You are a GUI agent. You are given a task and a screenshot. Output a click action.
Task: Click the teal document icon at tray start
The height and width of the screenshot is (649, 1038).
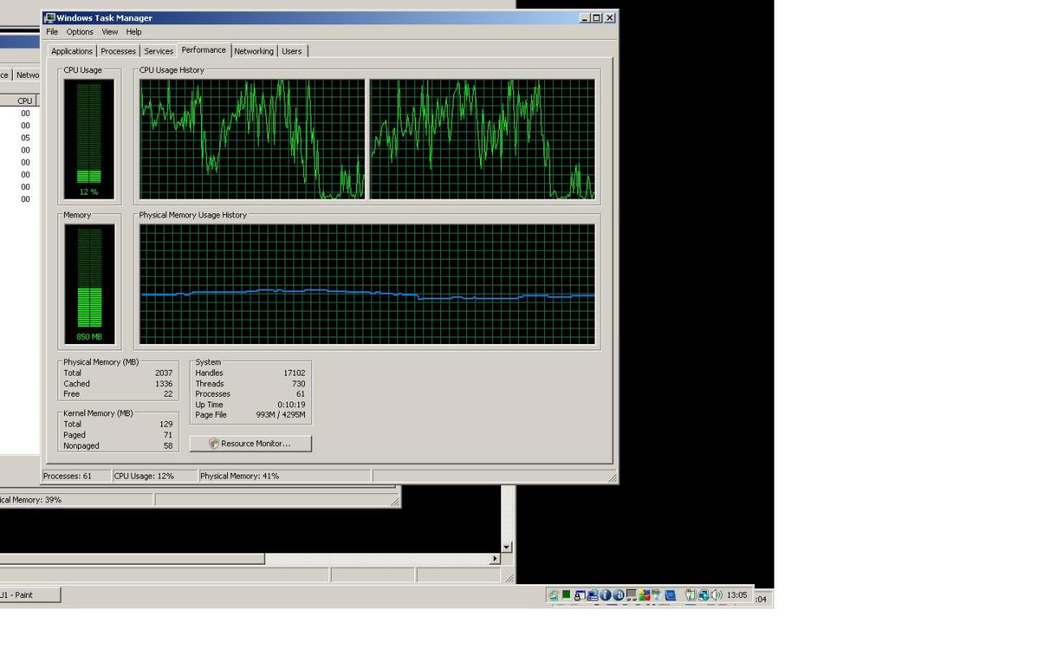[554, 595]
